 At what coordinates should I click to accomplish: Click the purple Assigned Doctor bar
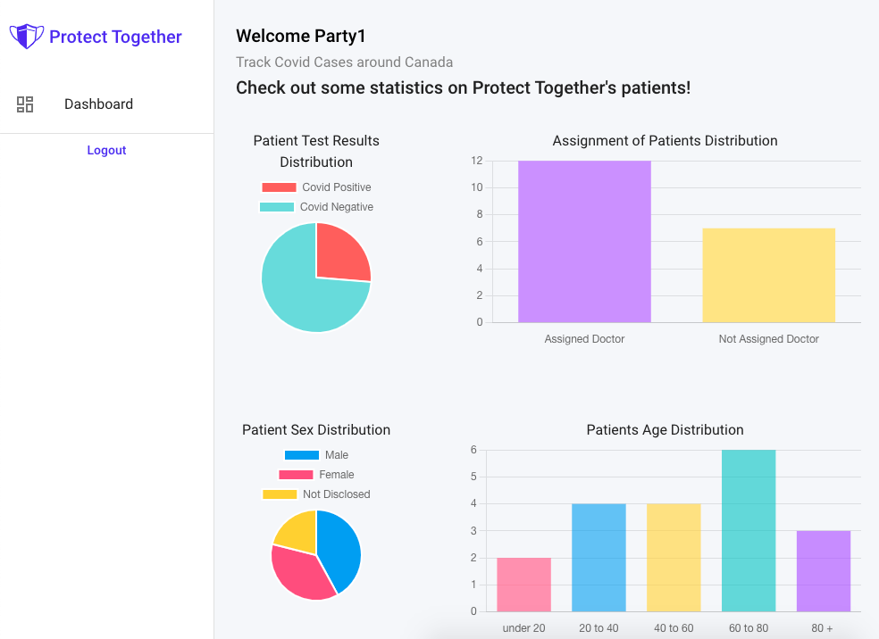(584, 242)
